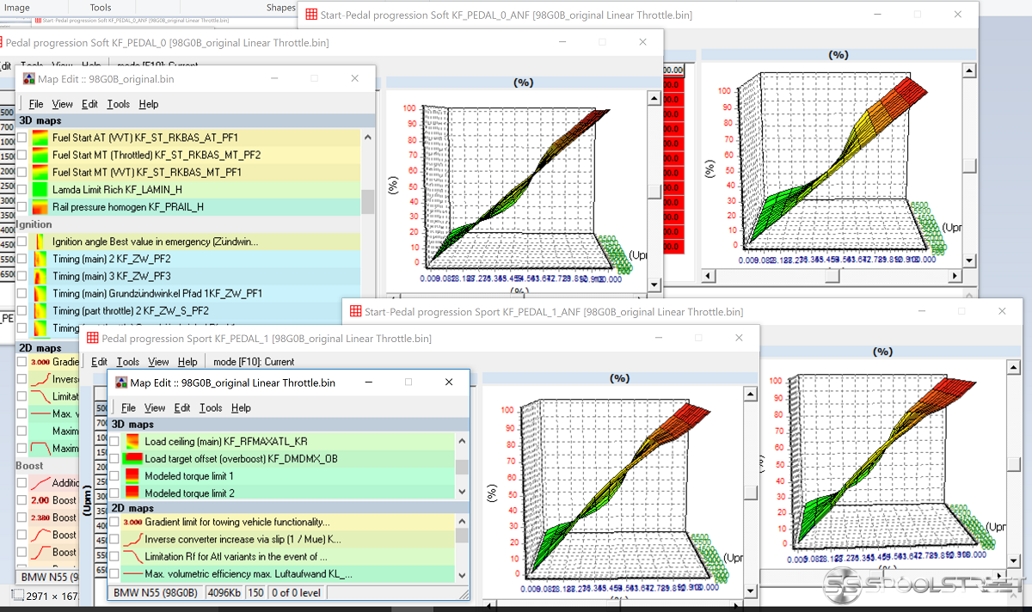Screen dimensions: 1032x612
Task: Click scroll-down arrow of Linear Throttle 2D maps
Action: 463,575
